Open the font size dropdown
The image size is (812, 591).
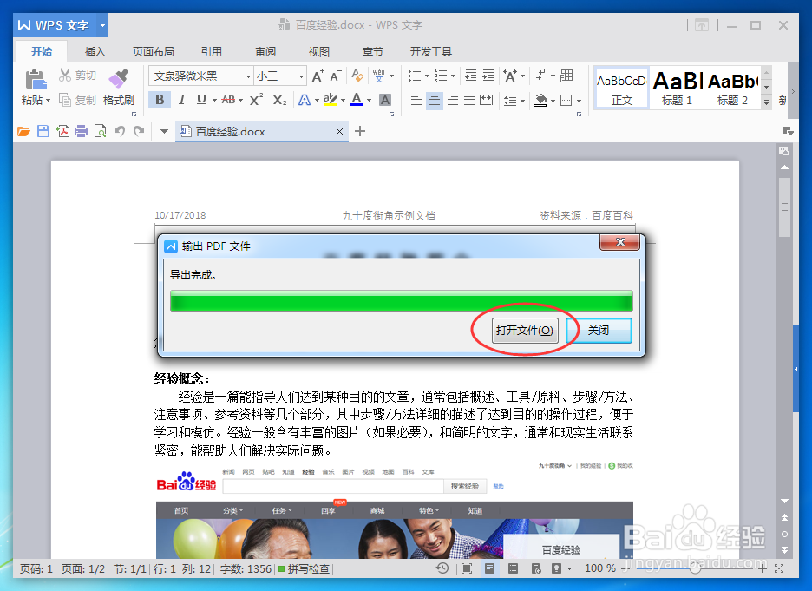(x=301, y=76)
